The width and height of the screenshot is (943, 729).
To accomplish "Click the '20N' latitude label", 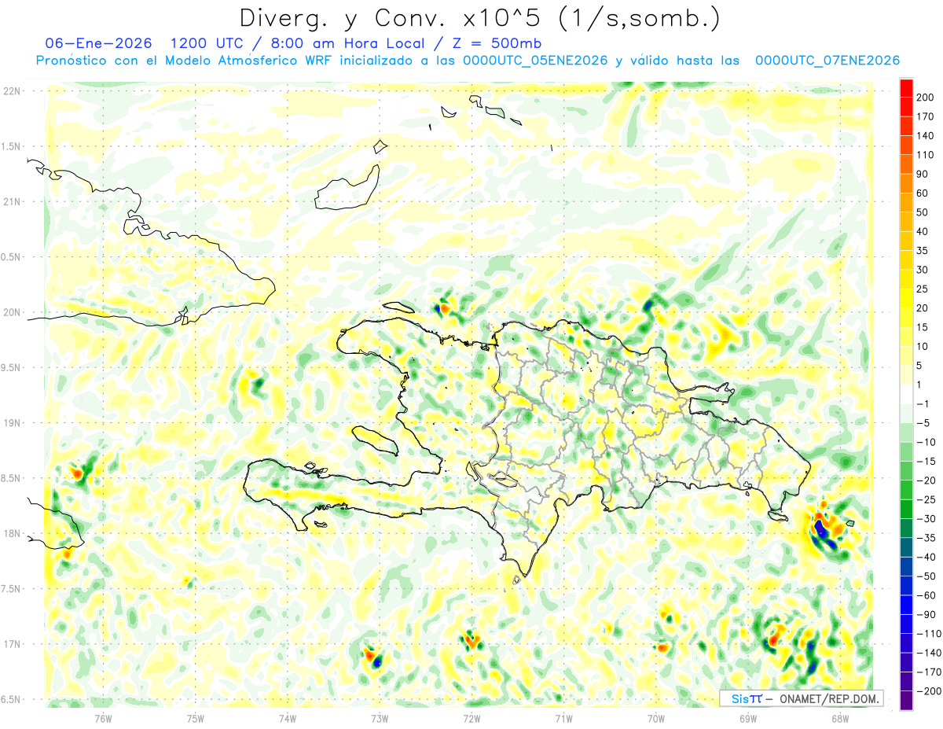I will (12, 312).
